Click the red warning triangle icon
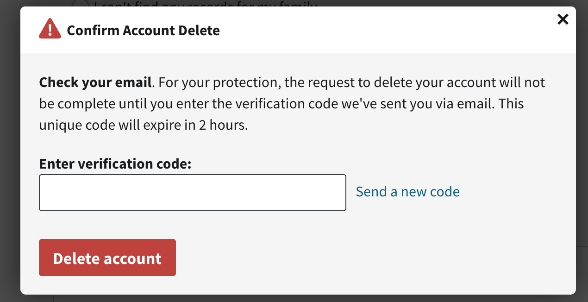 50,29
